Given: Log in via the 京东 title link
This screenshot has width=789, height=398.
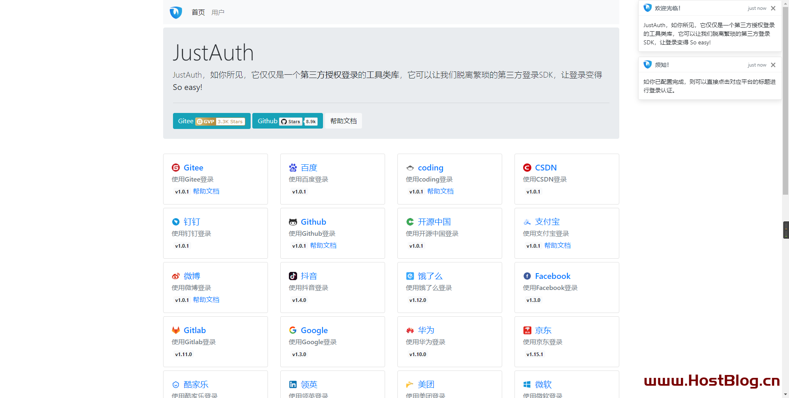Looking at the screenshot, I should [543, 330].
